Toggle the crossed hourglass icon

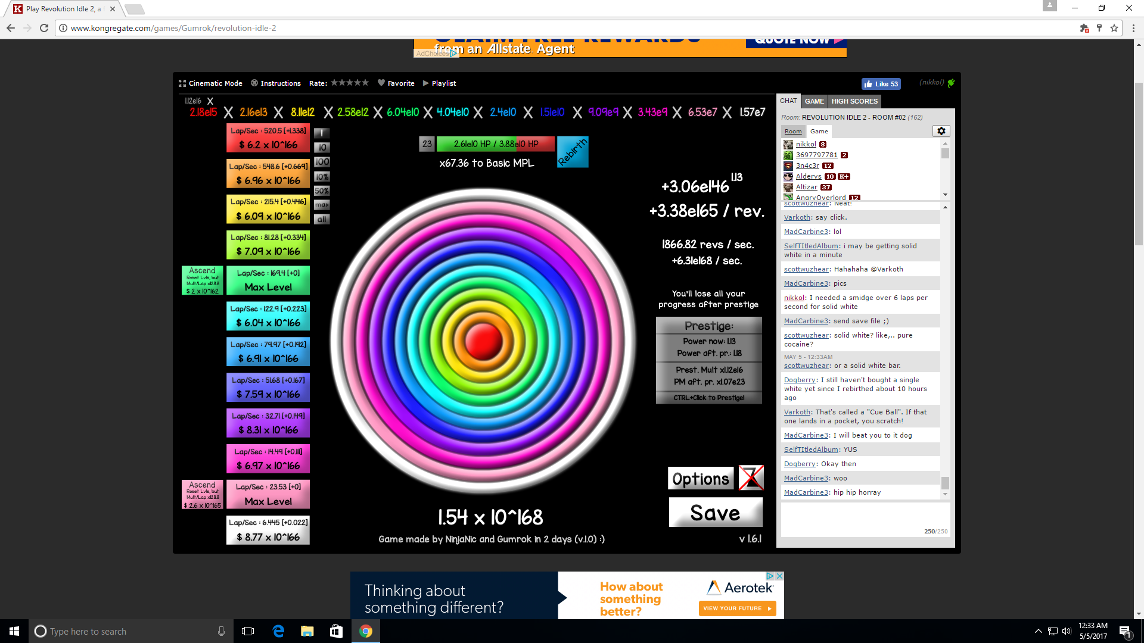(x=751, y=477)
